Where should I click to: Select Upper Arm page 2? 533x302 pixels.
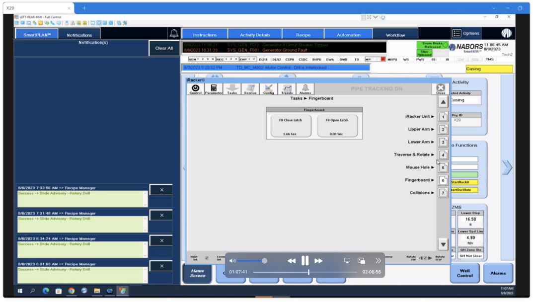click(x=443, y=129)
